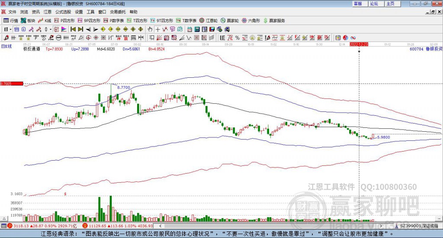Open the 江恩轮 Gann wheel

209,21
